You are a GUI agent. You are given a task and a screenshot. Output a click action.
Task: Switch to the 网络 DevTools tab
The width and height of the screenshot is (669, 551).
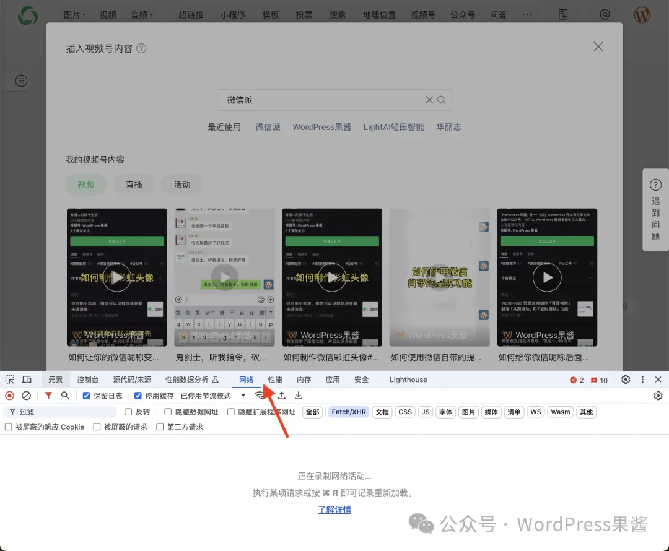(x=246, y=380)
